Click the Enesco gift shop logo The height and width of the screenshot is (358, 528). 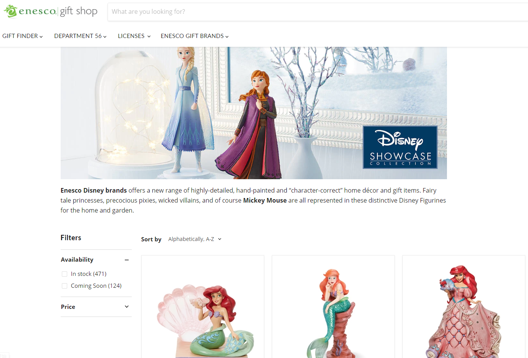coord(51,11)
